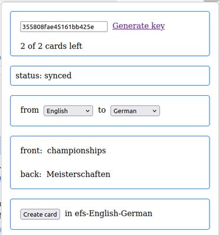Open the English source language dropdown
This screenshot has height=235, width=219.
click(68, 111)
